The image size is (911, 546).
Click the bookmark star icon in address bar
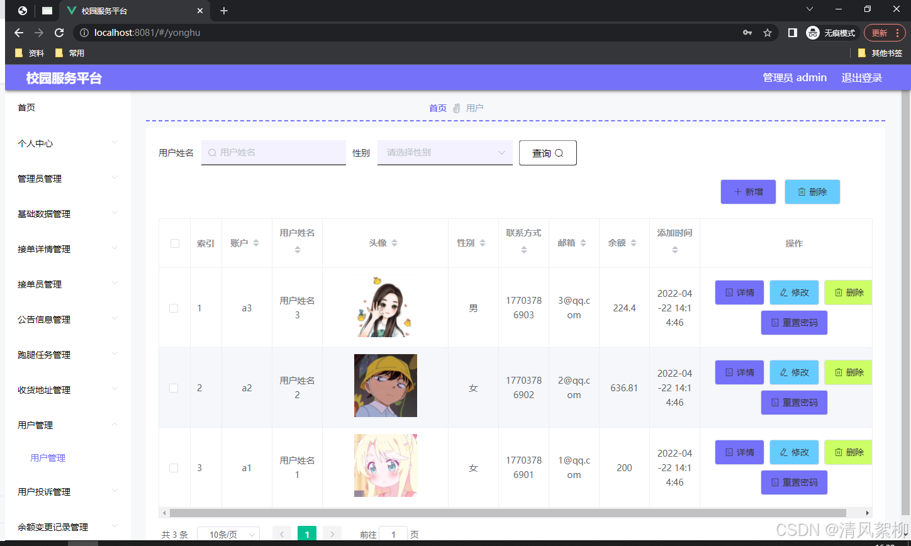pyautogui.click(x=768, y=33)
